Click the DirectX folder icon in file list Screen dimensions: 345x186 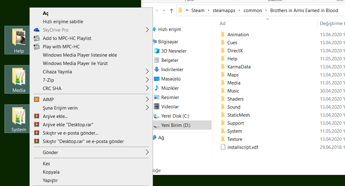tap(223, 50)
